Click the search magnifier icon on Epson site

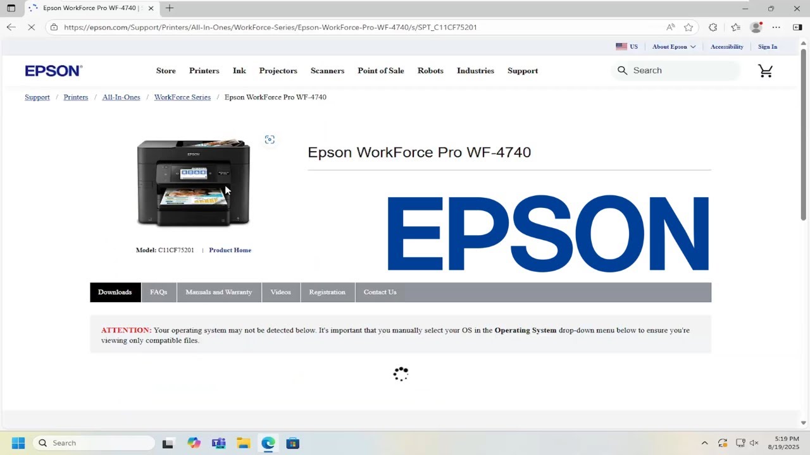point(622,71)
